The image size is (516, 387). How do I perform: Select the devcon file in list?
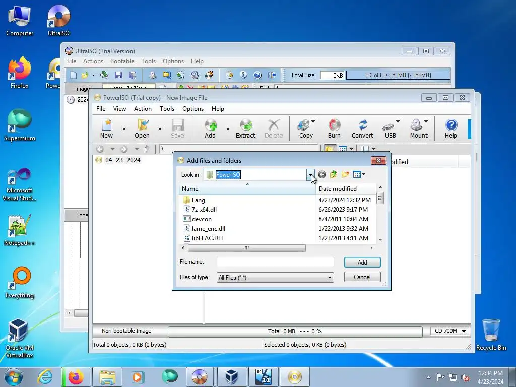click(x=202, y=219)
